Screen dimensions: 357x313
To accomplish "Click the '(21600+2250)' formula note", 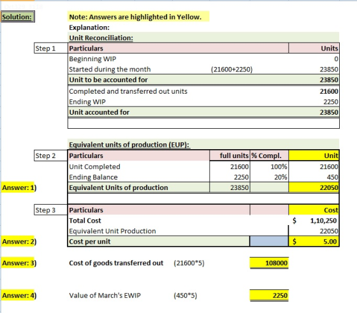I will (231, 69).
